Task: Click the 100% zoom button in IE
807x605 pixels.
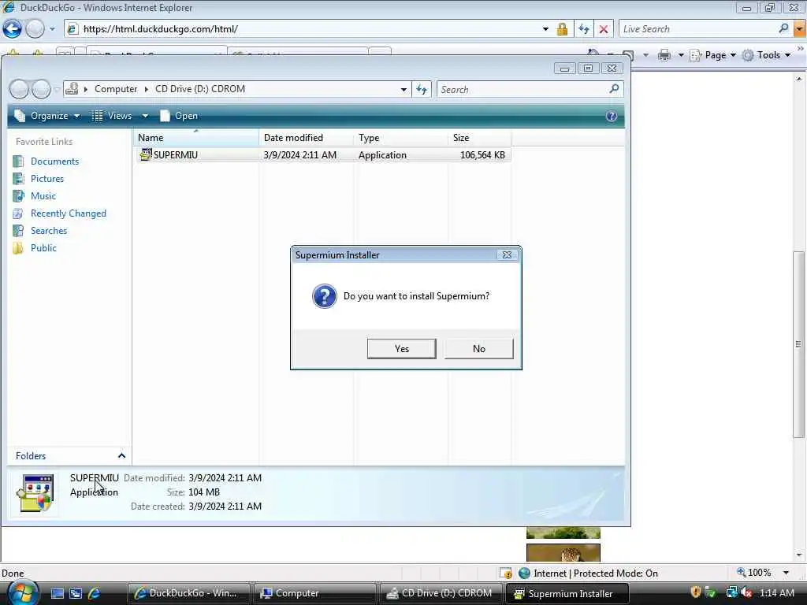Action: (x=754, y=573)
